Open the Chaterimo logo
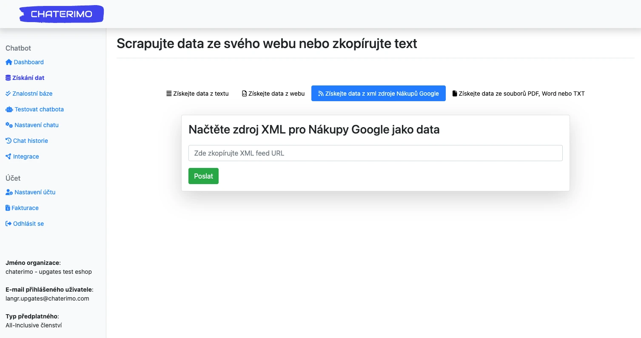Screen dimensions: 641x338 (62, 14)
